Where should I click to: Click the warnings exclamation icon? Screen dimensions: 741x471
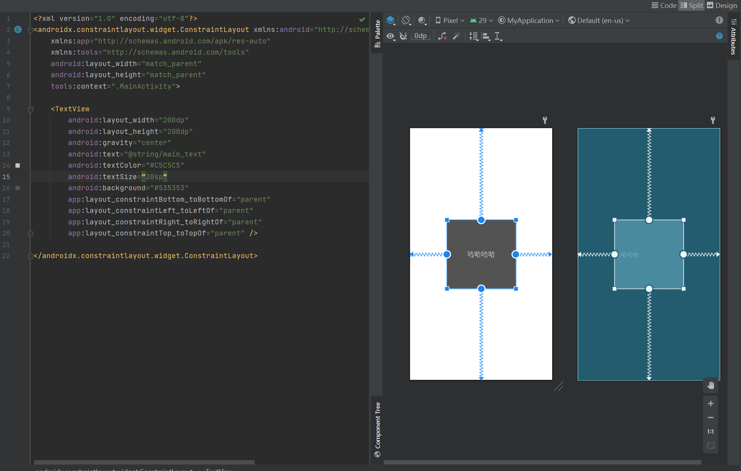719,20
